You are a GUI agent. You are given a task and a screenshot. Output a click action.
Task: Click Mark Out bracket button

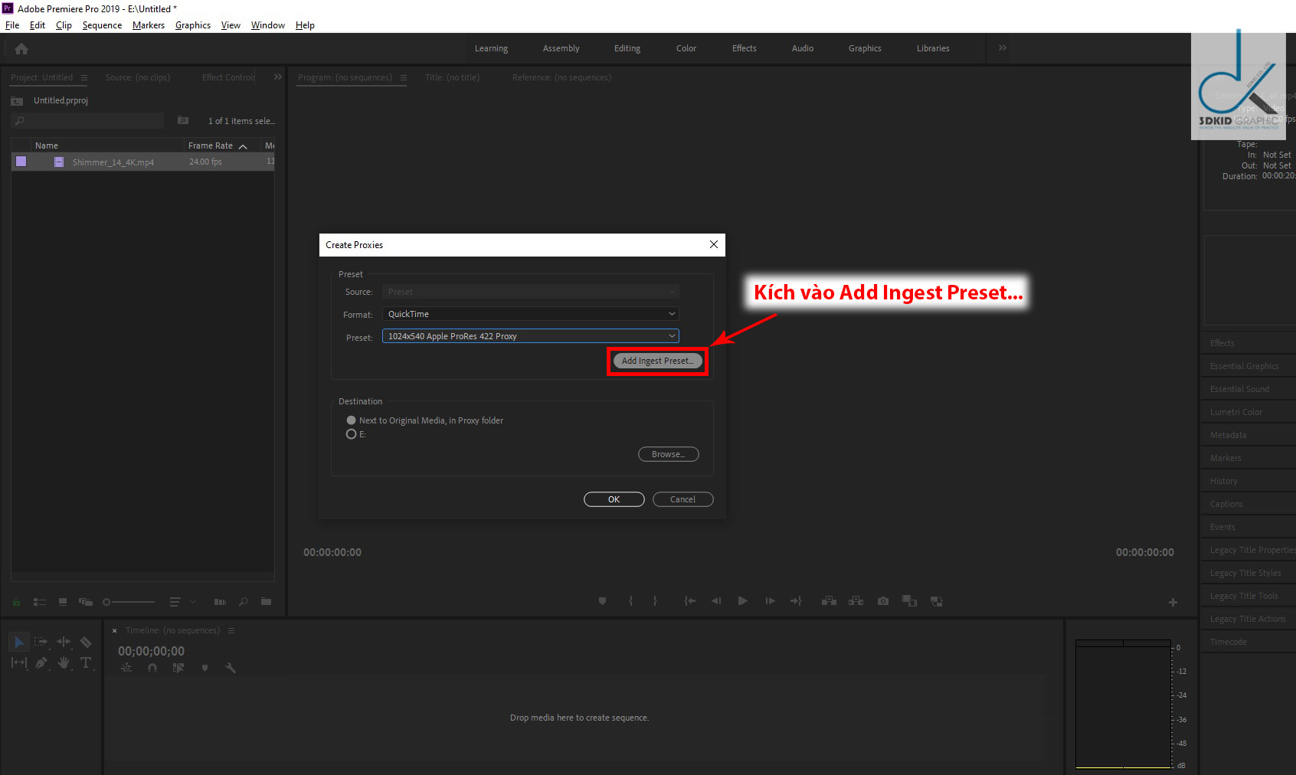[655, 601]
